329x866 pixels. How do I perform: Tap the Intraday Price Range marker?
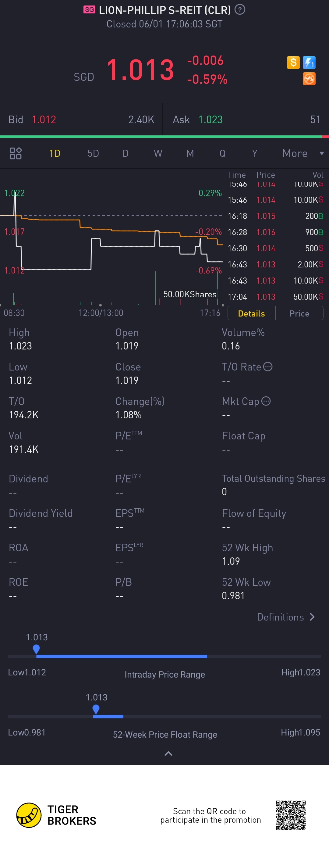point(36,649)
